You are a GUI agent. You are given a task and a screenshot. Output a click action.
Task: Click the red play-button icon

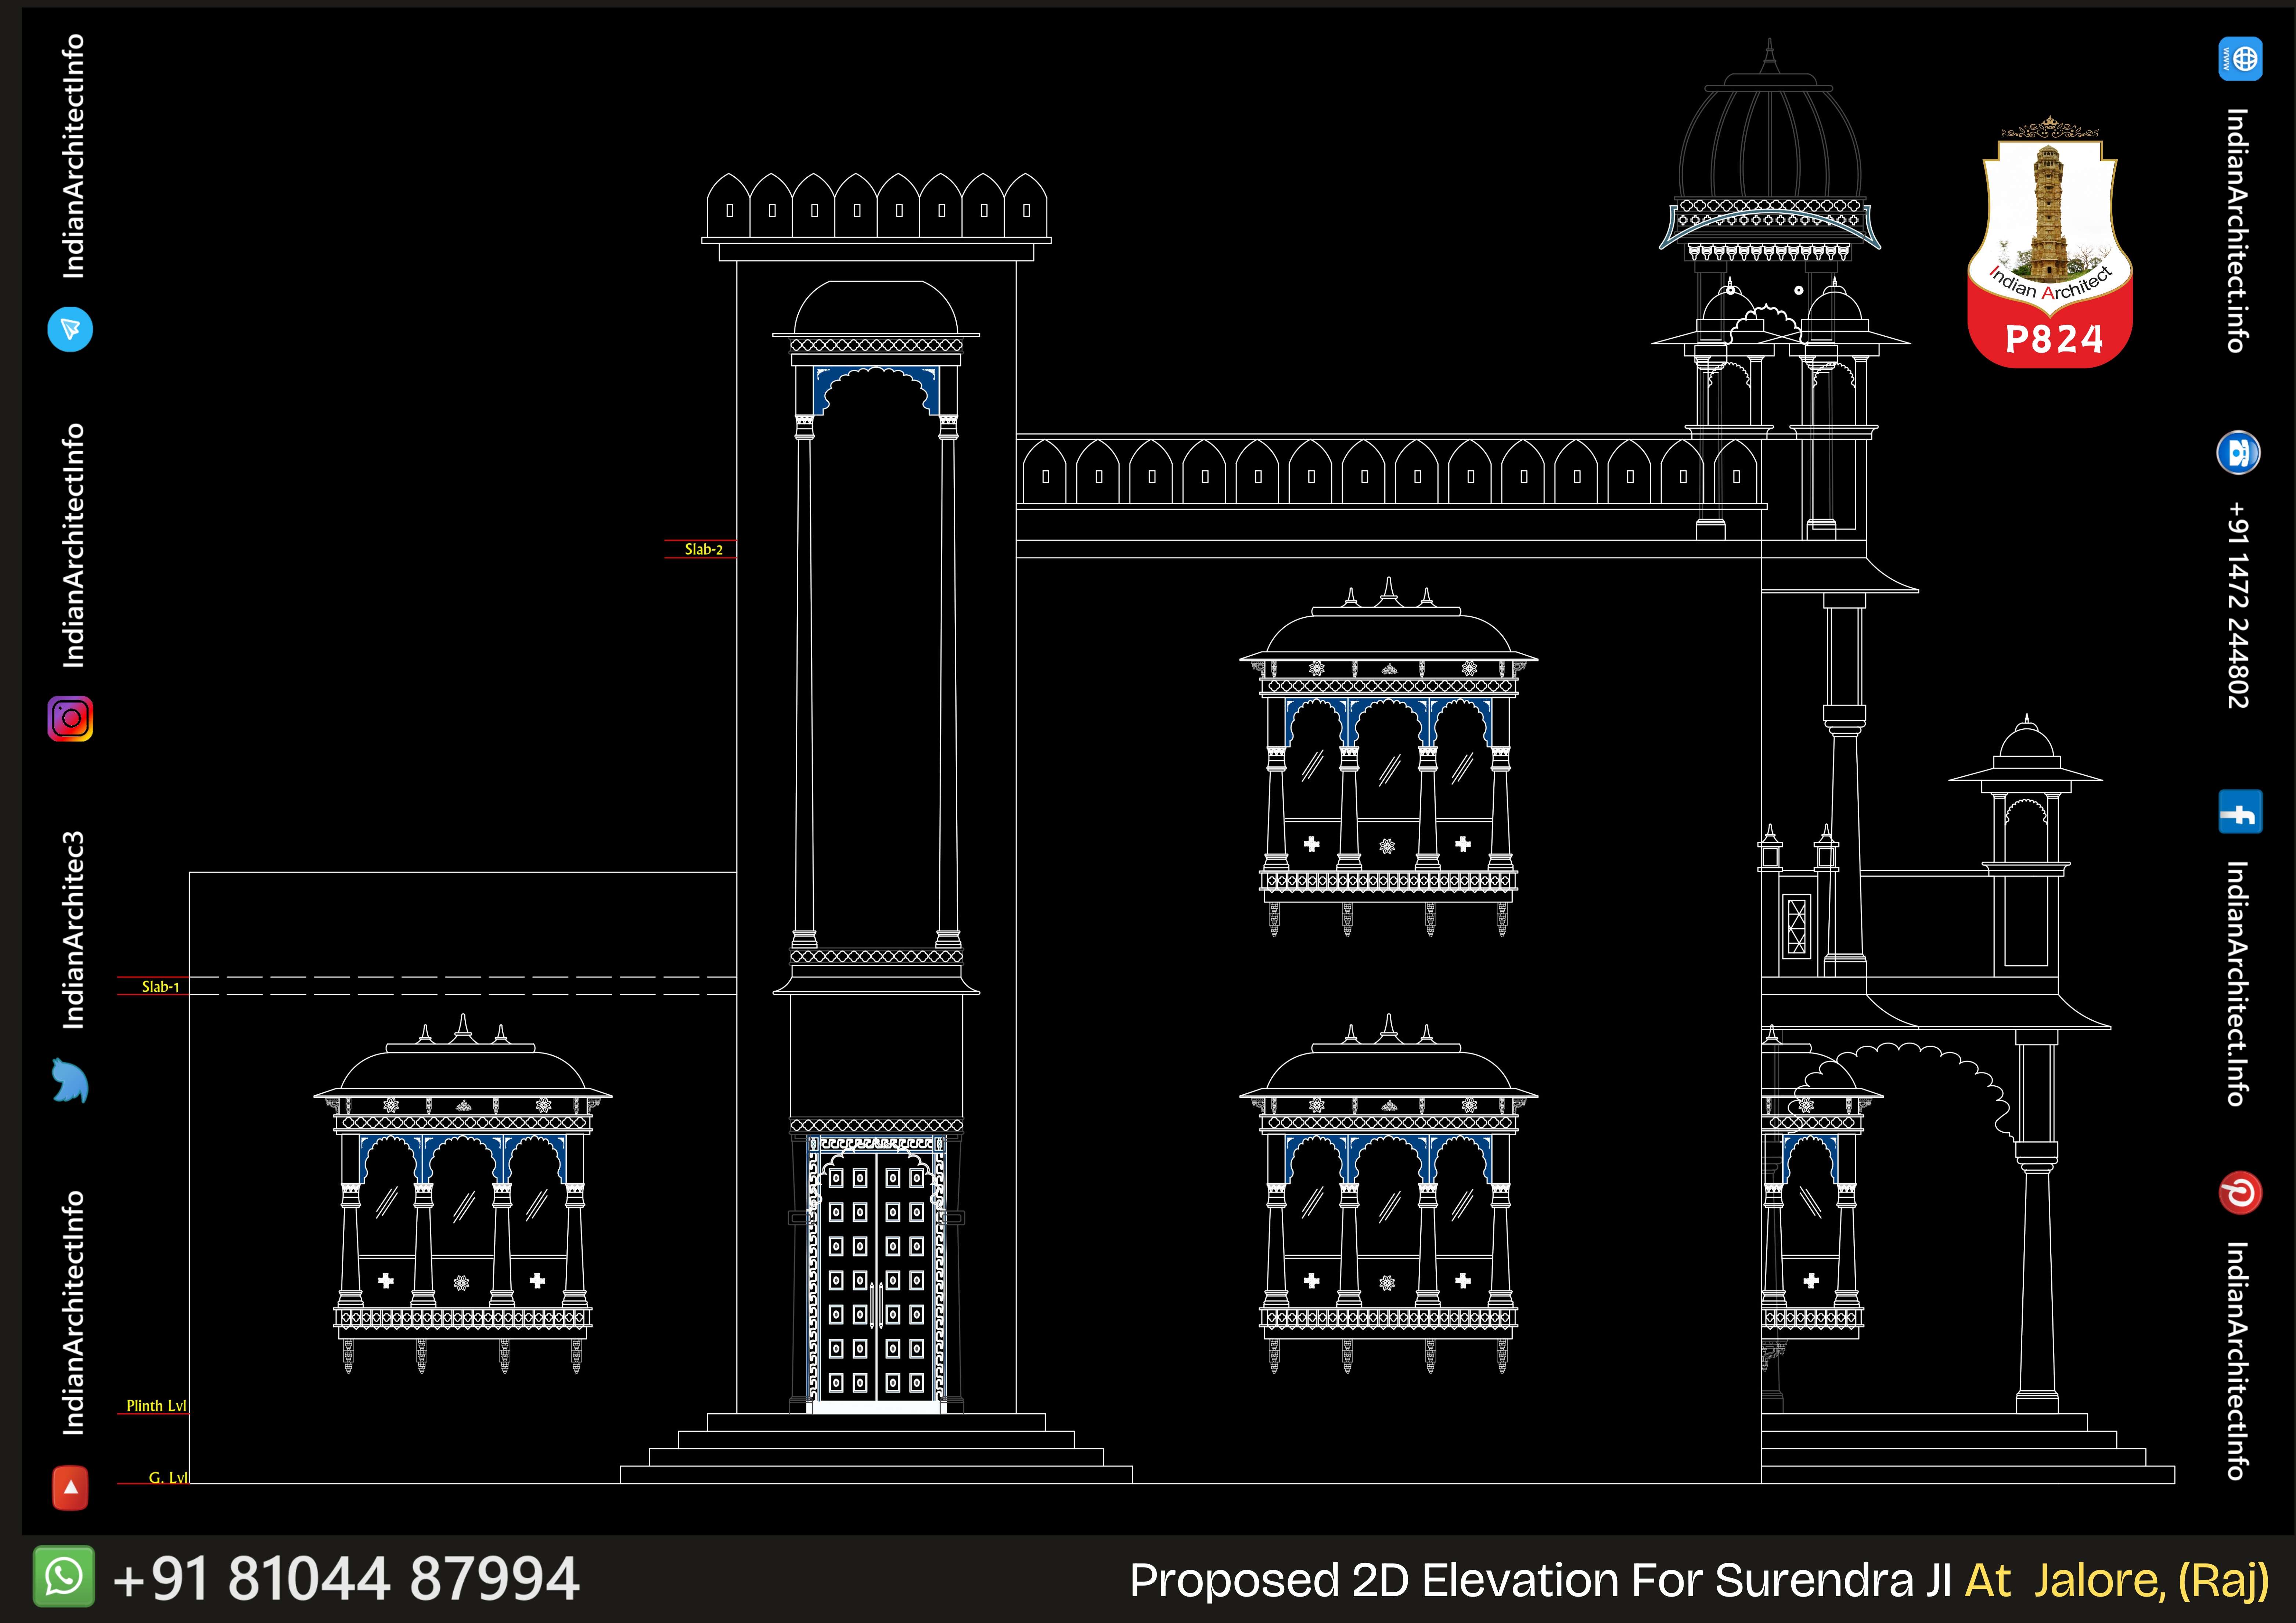(x=70, y=1487)
